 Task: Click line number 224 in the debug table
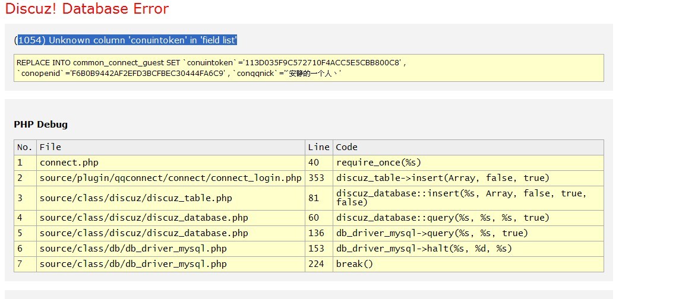316,264
